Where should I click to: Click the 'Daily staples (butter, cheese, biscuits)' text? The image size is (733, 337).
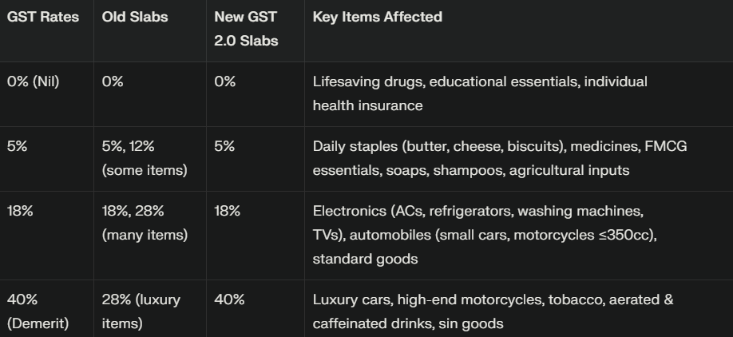(x=439, y=147)
